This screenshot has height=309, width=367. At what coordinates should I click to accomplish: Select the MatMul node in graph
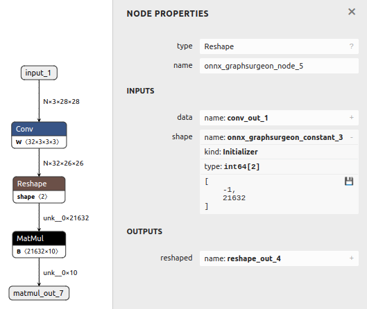click(x=39, y=238)
